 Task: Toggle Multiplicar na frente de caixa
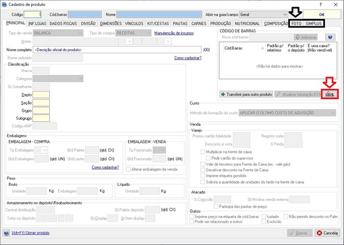point(202,152)
